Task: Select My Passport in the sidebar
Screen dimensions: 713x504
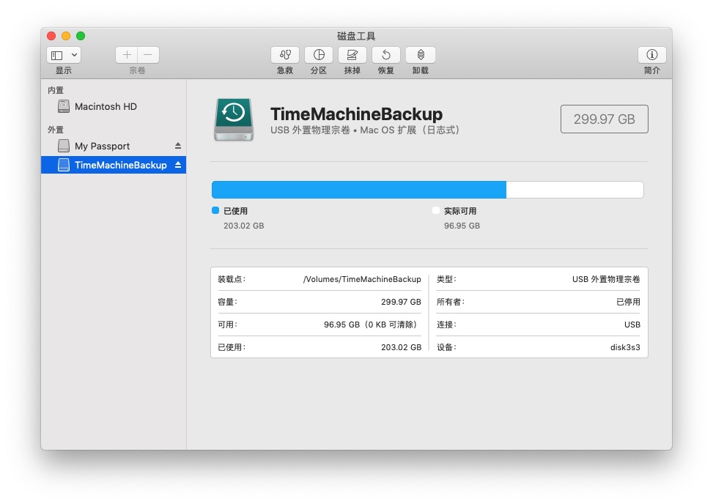Action: pos(102,146)
